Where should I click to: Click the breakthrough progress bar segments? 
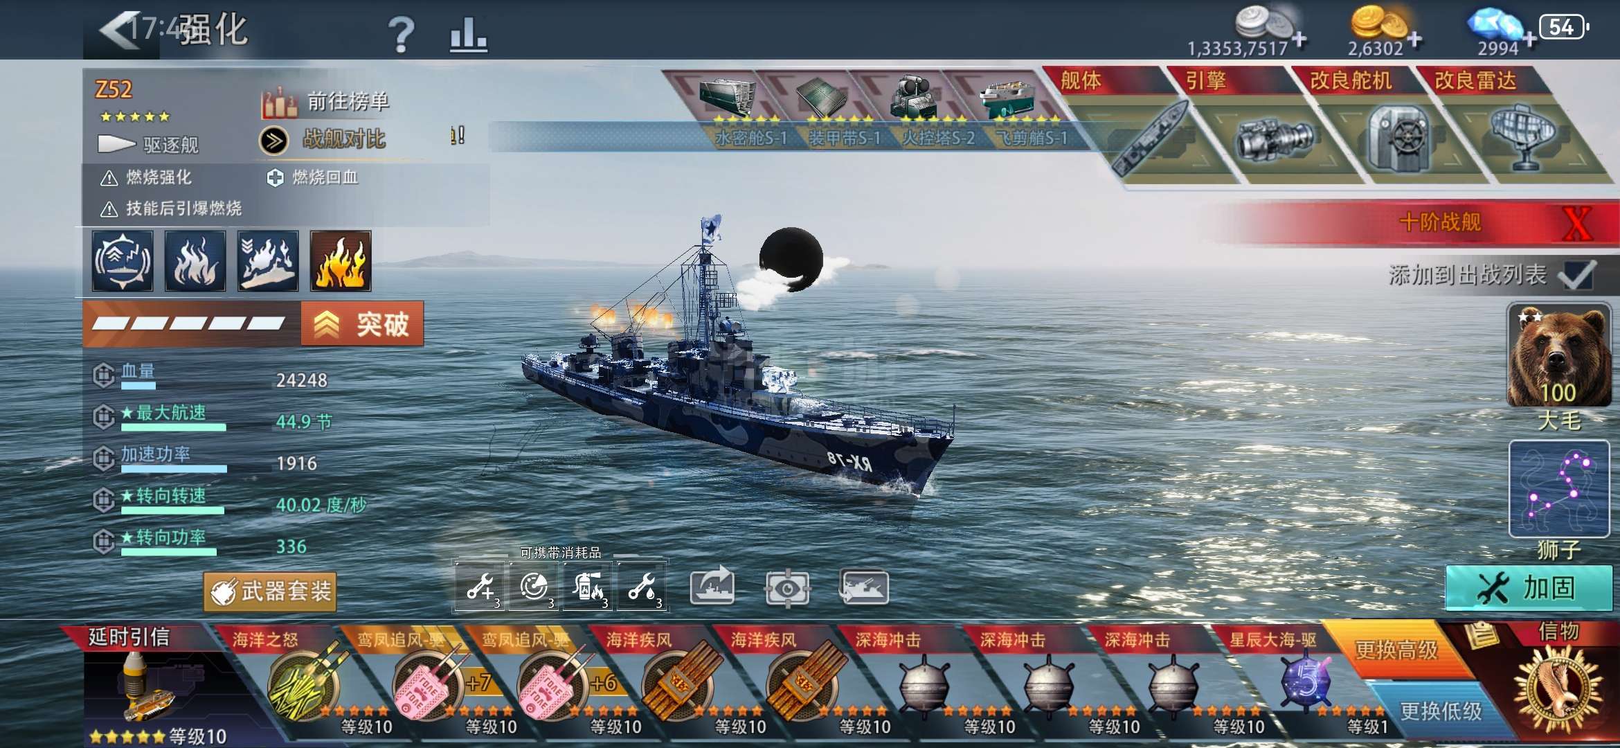(x=189, y=323)
